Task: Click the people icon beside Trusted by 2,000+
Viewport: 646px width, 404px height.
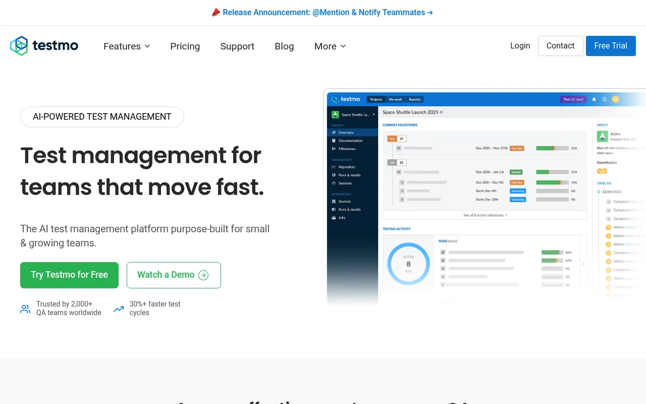Action: click(25, 309)
